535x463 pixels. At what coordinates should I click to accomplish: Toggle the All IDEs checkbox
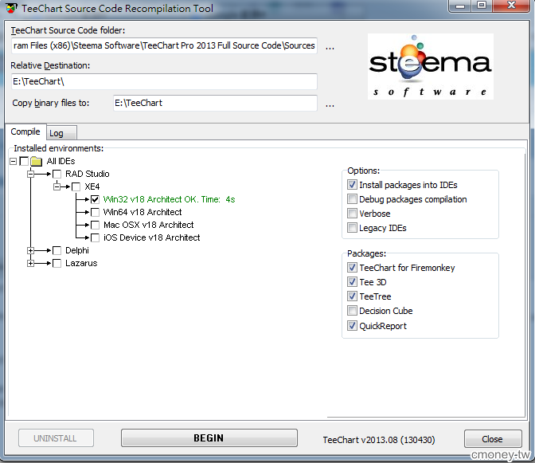(x=24, y=161)
